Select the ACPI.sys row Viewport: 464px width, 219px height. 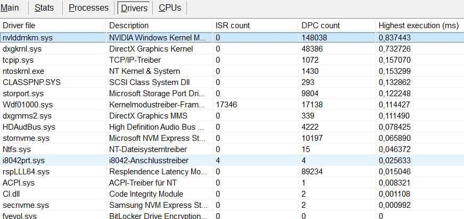[232, 183]
